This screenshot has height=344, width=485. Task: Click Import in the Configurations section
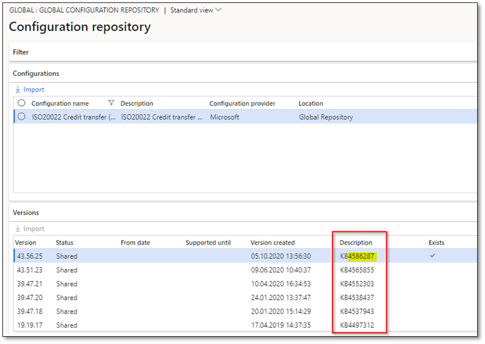[x=30, y=89]
